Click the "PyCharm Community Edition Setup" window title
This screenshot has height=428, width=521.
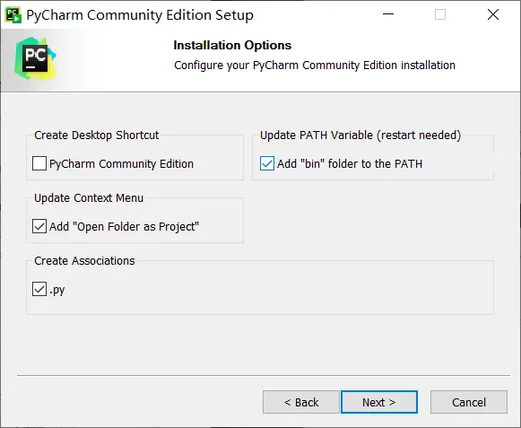pos(140,15)
